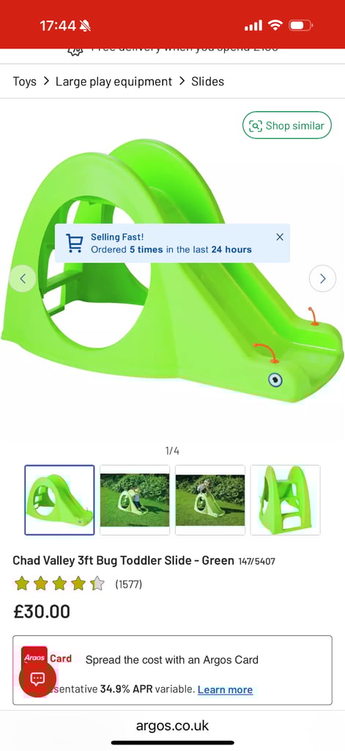This screenshot has height=751, width=345.
Task: Open the star rating reviews
Action: 59,584
